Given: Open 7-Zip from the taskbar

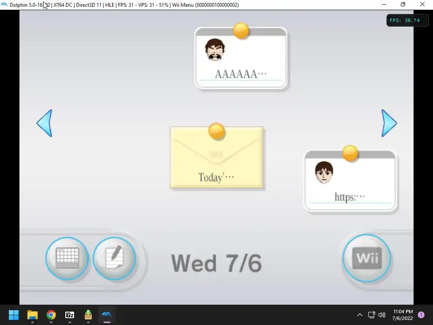Looking at the screenshot, I should [70, 315].
